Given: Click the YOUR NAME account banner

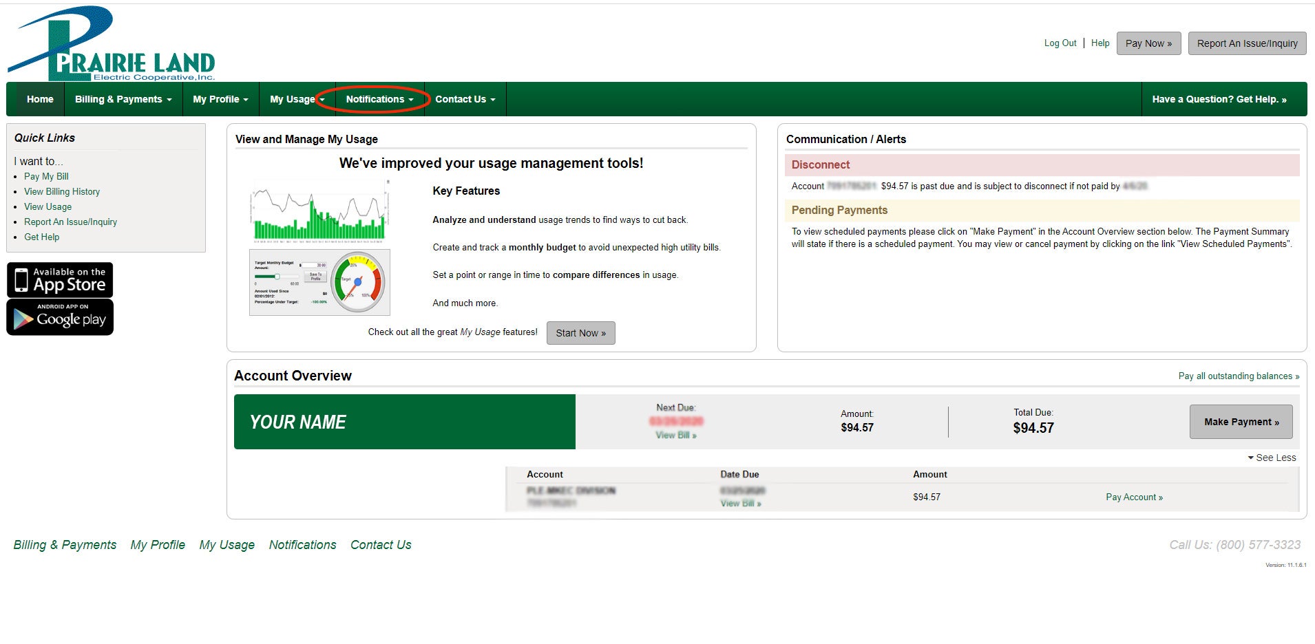Looking at the screenshot, I should coord(404,422).
